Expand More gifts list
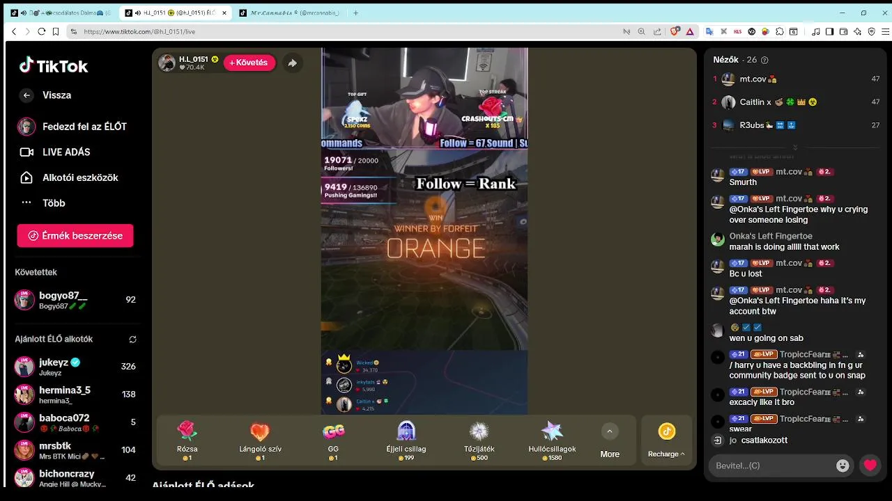This screenshot has width=892, height=501. 610,441
